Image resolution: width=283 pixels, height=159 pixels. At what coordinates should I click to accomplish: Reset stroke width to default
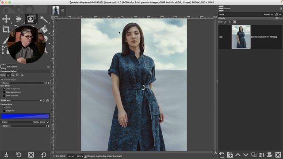click(x=48, y=101)
